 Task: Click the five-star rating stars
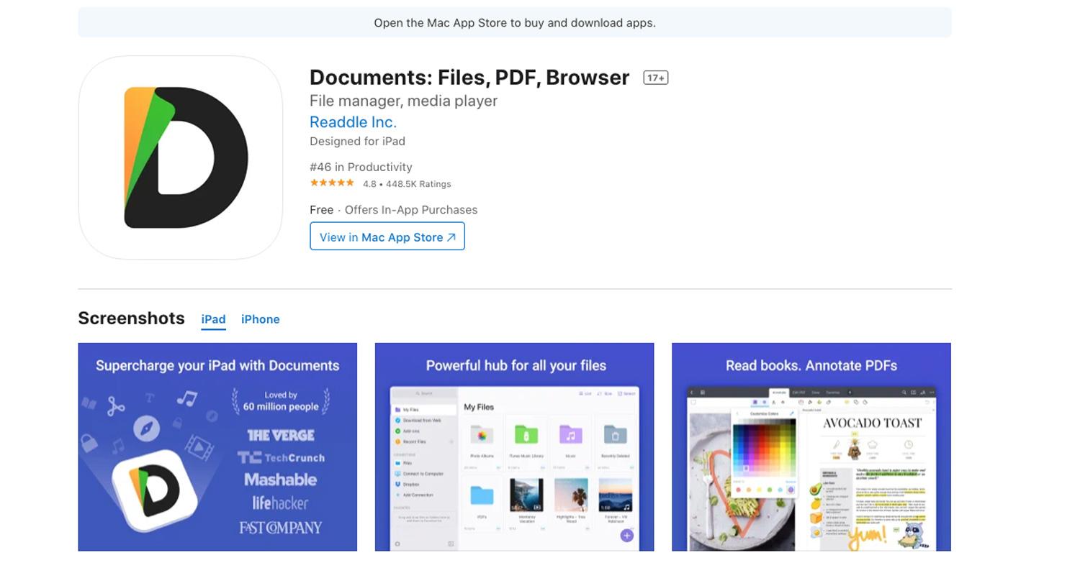pyautogui.click(x=332, y=183)
